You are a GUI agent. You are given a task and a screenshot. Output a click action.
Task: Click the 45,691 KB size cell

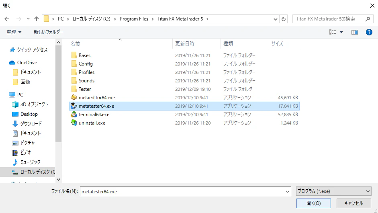coord(288,98)
